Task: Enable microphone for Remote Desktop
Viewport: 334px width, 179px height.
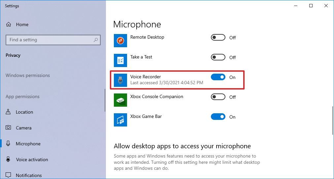Action: [218, 38]
